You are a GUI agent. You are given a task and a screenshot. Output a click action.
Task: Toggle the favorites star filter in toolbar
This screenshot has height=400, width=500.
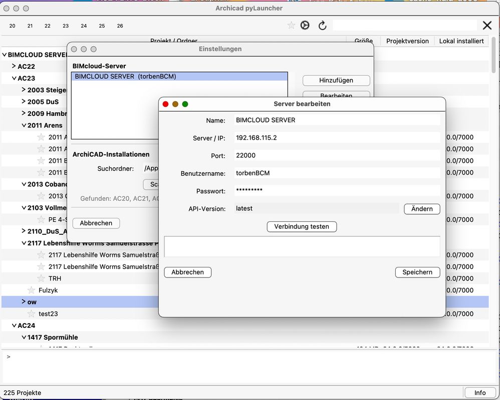(x=291, y=25)
